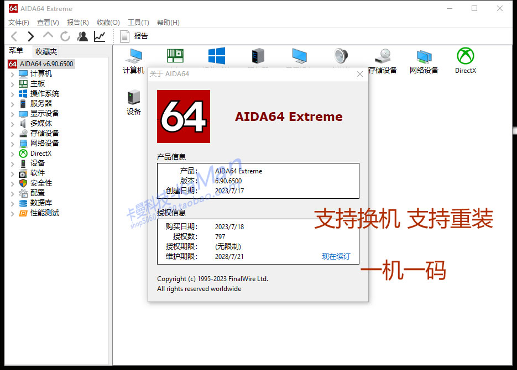Select 性能测试 in the sidebar tree
The width and height of the screenshot is (517, 370).
point(45,213)
